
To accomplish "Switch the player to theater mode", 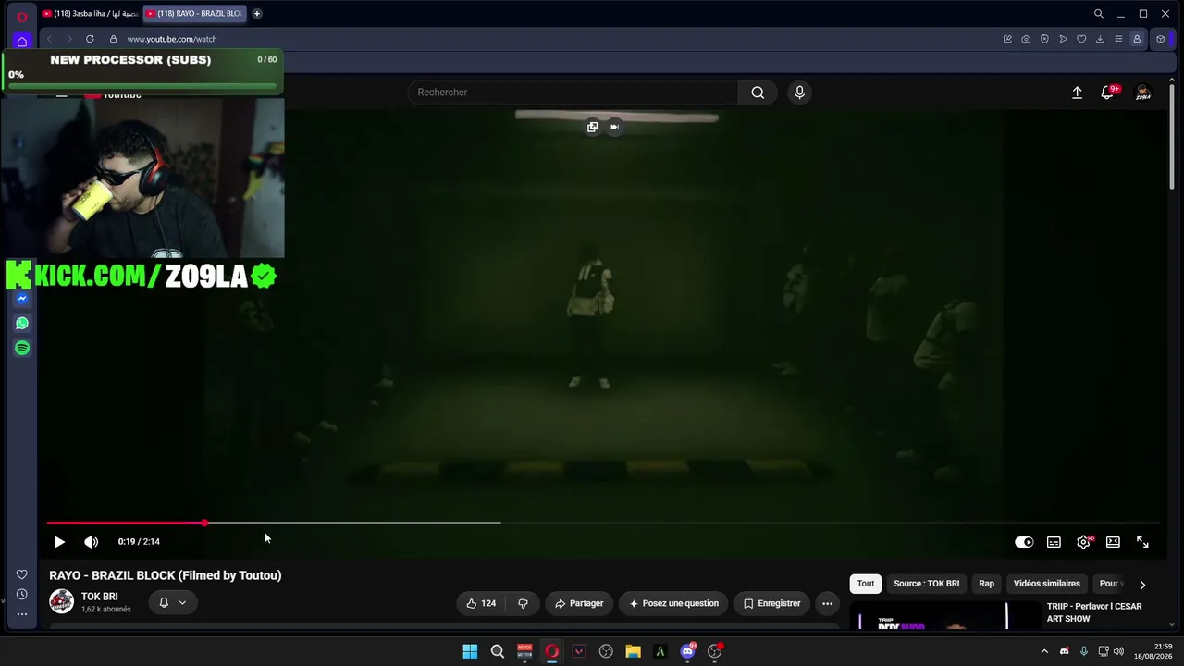I will 1113,542.
